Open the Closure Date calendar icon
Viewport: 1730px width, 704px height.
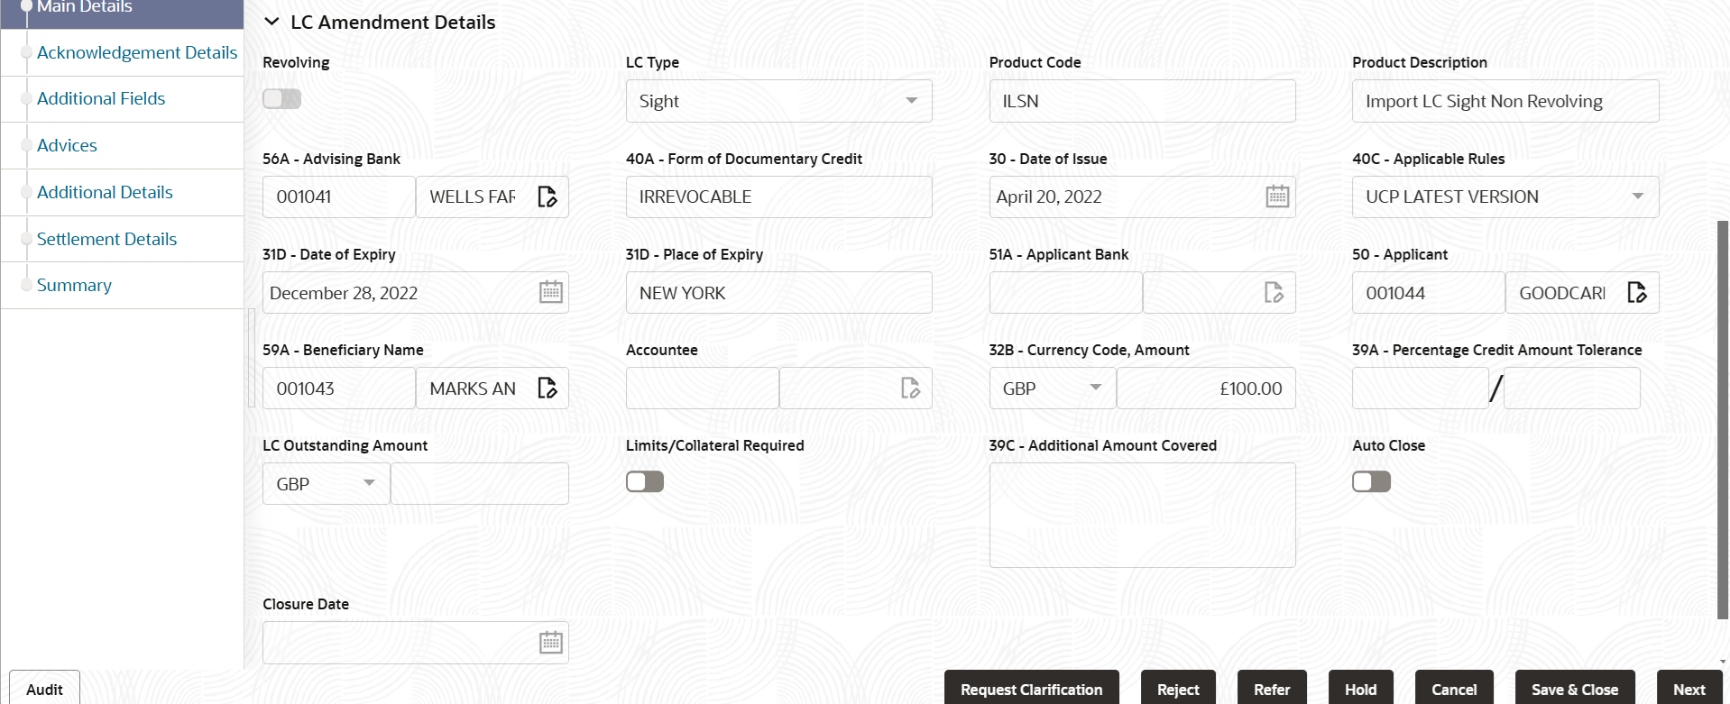550,642
